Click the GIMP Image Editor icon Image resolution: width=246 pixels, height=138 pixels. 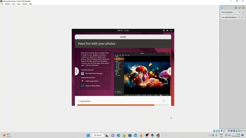[x=83, y=81]
